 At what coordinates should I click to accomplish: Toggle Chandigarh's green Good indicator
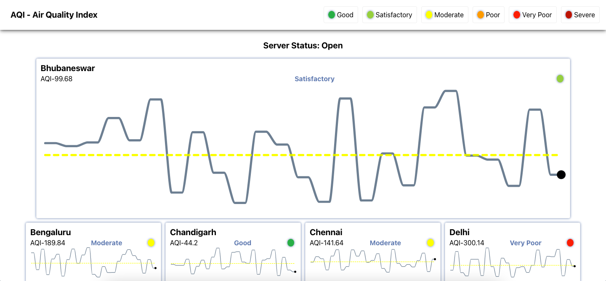coord(290,243)
